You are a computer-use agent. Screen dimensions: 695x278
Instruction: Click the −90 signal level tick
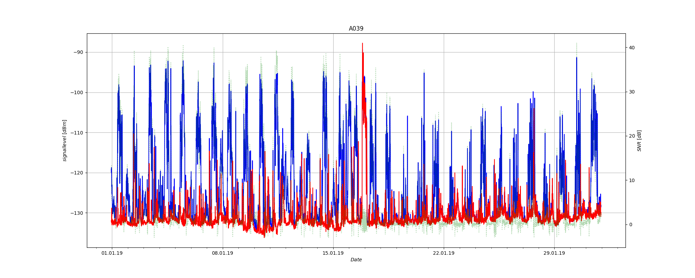coord(78,52)
